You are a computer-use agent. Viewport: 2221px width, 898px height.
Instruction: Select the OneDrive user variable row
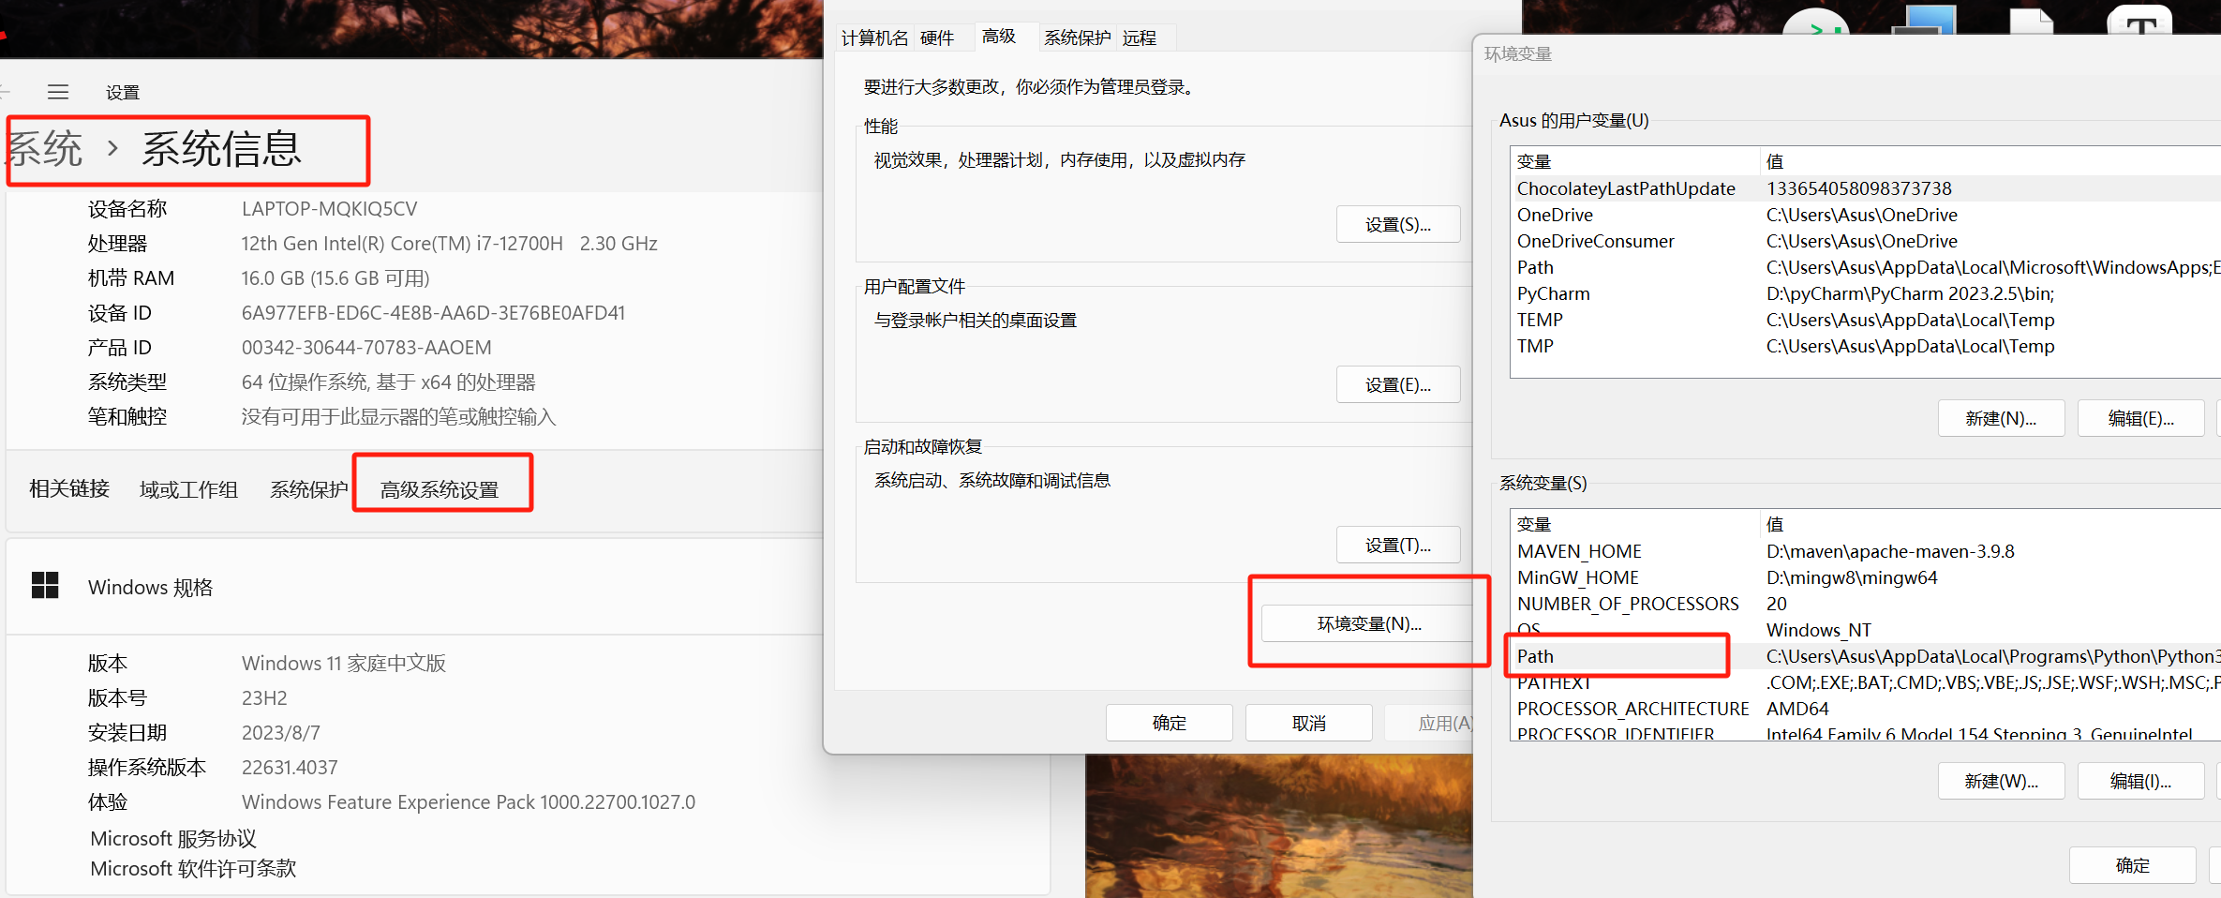pos(1865,215)
